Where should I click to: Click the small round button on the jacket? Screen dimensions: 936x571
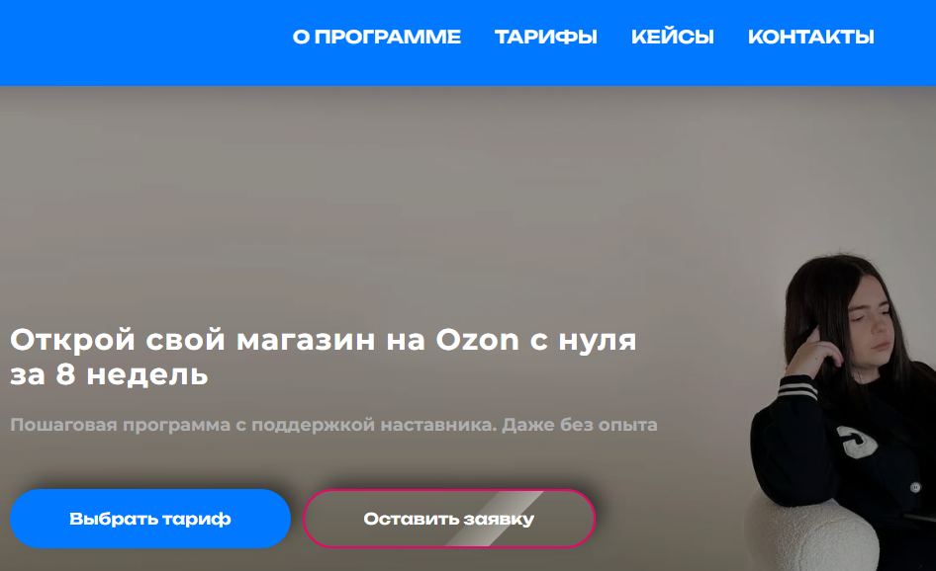[915, 487]
